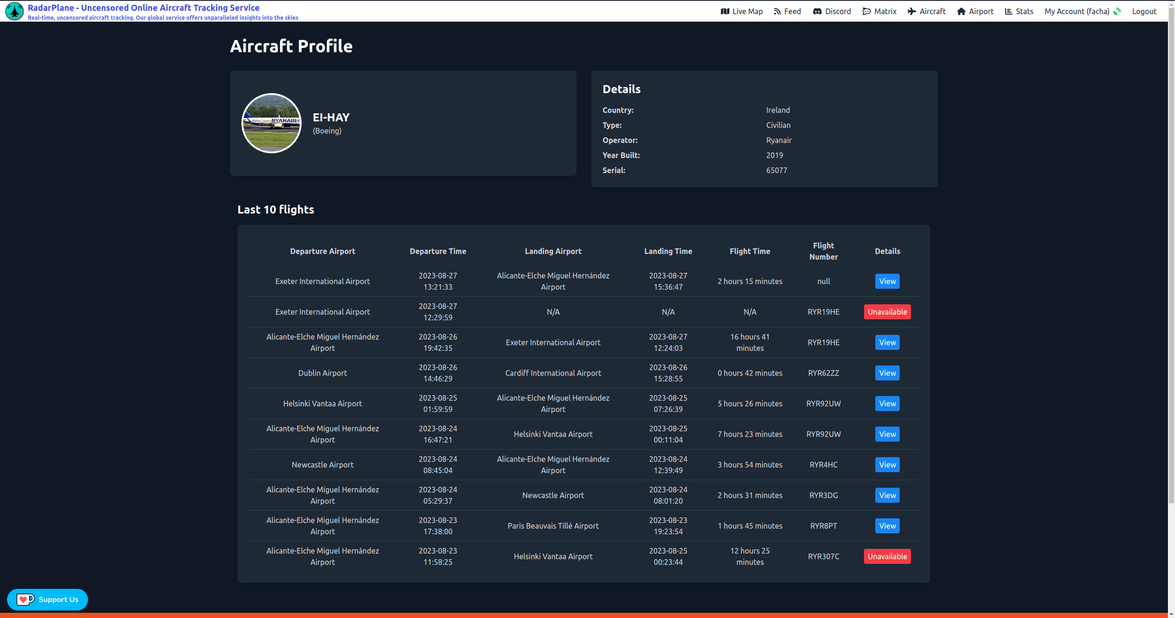
Task: Open the Stats page
Action: pyautogui.click(x=1019, y=11)
